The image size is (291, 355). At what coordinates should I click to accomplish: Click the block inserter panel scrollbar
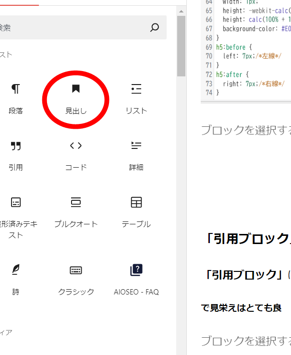click(x=181, y=48)
